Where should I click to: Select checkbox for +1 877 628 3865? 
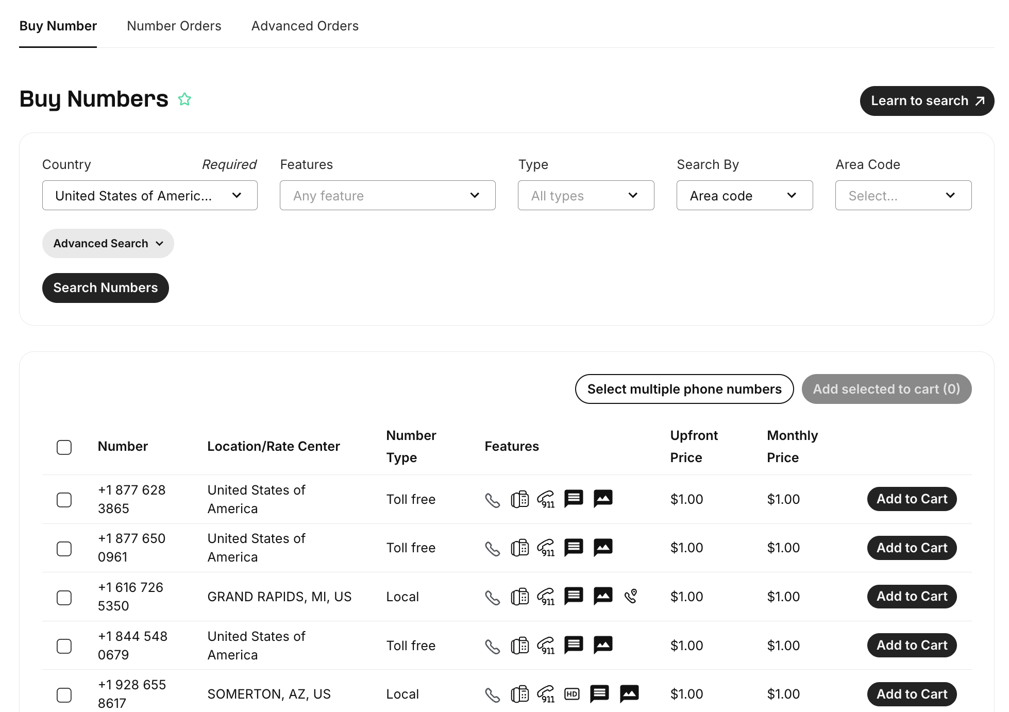64,500
